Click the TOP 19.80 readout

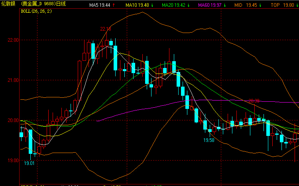(x=282, y=5)
